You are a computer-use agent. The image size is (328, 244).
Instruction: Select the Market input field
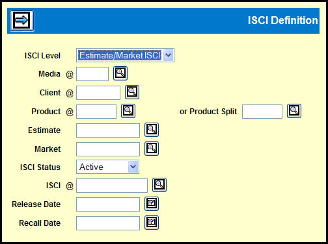coord(108,149)
